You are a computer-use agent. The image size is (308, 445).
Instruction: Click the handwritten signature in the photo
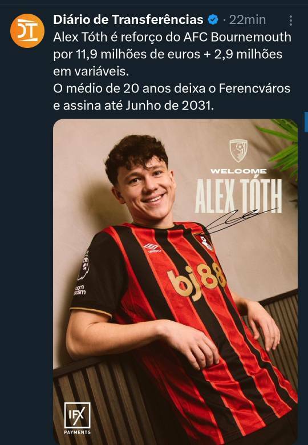241,221
